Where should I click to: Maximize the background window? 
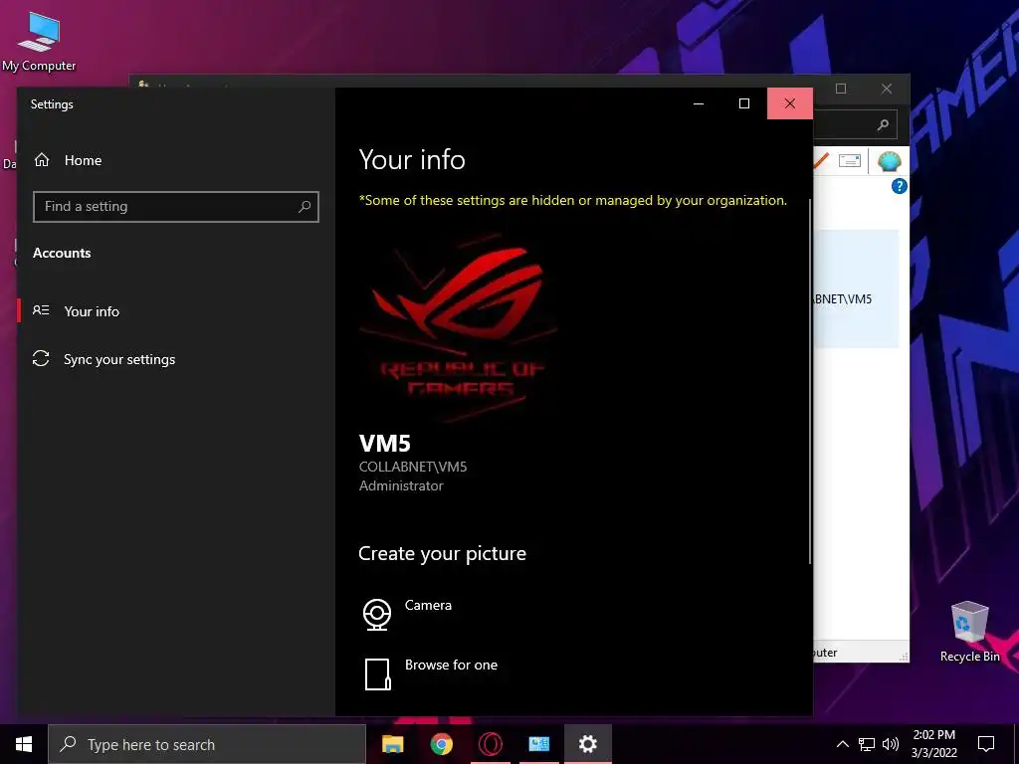pos(841,89)
